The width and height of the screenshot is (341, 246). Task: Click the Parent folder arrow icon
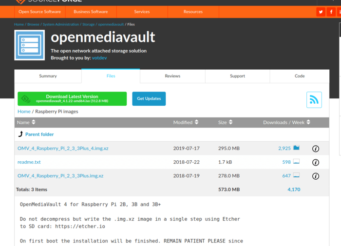click(x=20, y=134)
